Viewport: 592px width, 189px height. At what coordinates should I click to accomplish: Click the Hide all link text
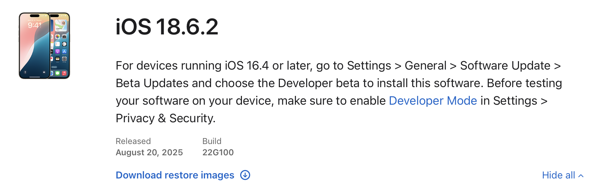tap(558, 175)
